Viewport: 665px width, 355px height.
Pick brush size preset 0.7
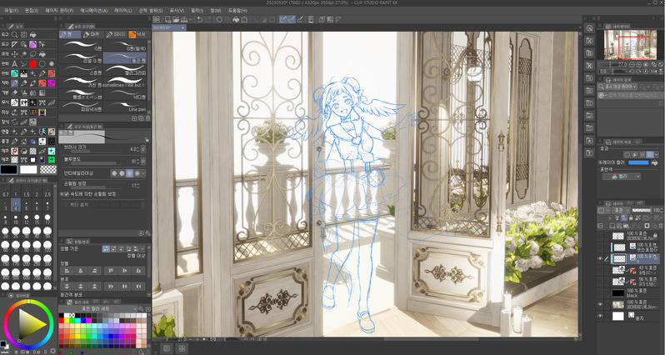point(5,191)
